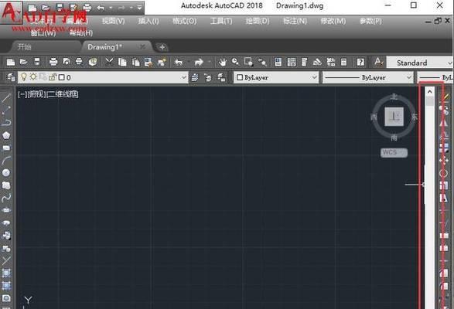The width and height of the screenshot is (454, 309).
Task: Toggle layer 0 freeze sun icon
Action: click(x=33, y=77)
